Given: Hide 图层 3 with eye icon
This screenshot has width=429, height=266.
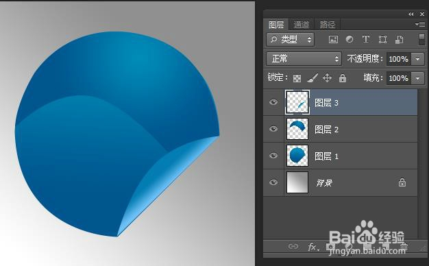Looking at the screenshot, I should pos(273,102).
